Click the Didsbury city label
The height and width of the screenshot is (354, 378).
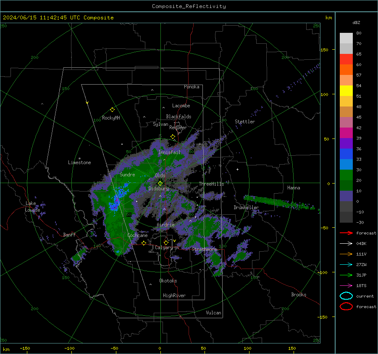point(158,189)
